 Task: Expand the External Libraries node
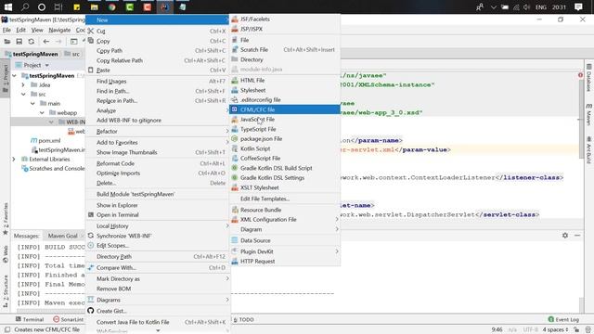15,159
